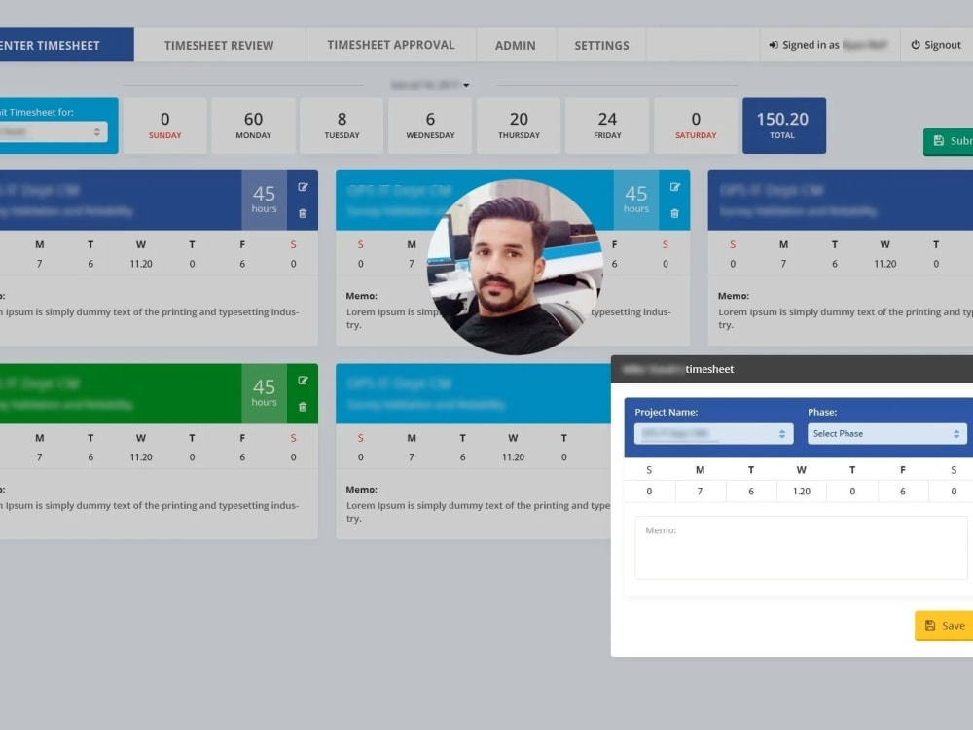Viewport: 973px width, 730px height.
Task: Click the 45 hours badge on green card
Action: (265, 393)
